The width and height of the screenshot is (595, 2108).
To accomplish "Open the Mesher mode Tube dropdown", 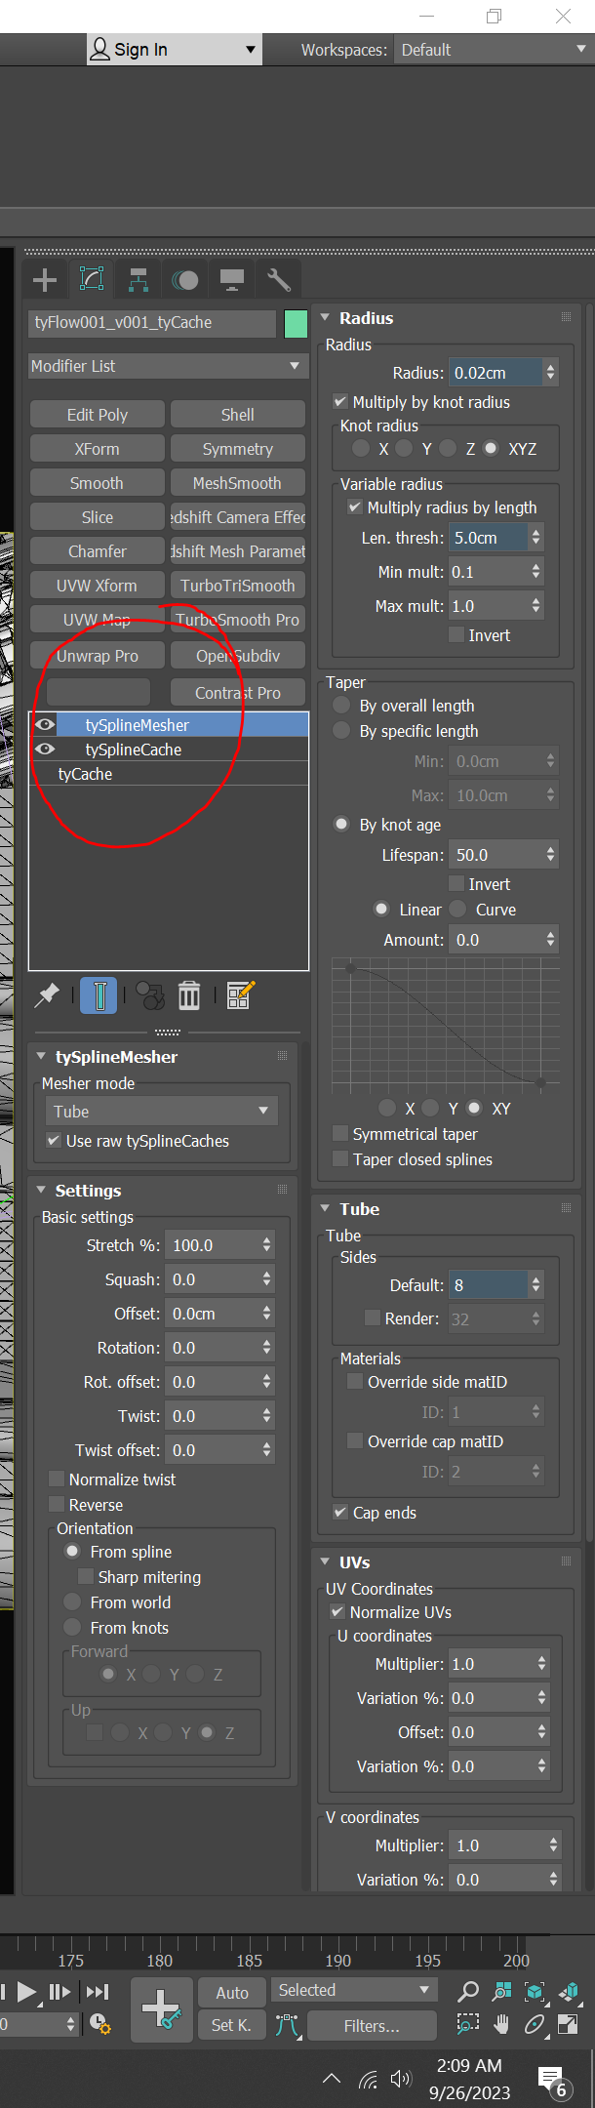I will pyautogui.click(x=161, y=1112).
